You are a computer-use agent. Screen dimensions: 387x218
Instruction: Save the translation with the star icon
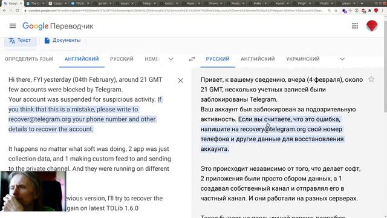tap(371, 79)
